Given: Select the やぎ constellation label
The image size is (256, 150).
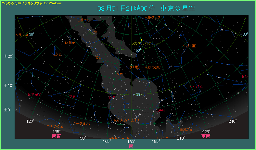Looking at the screenshot, I should 72,96.
